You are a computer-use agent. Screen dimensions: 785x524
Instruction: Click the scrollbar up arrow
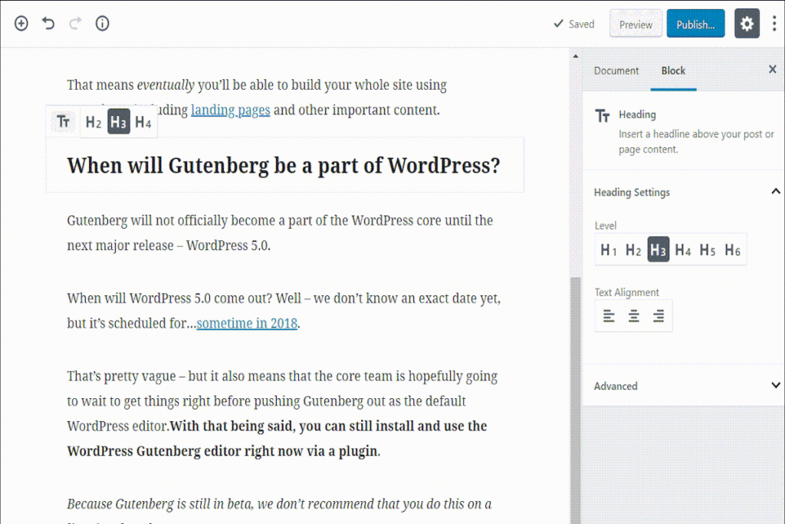click(x=575, y=56)
